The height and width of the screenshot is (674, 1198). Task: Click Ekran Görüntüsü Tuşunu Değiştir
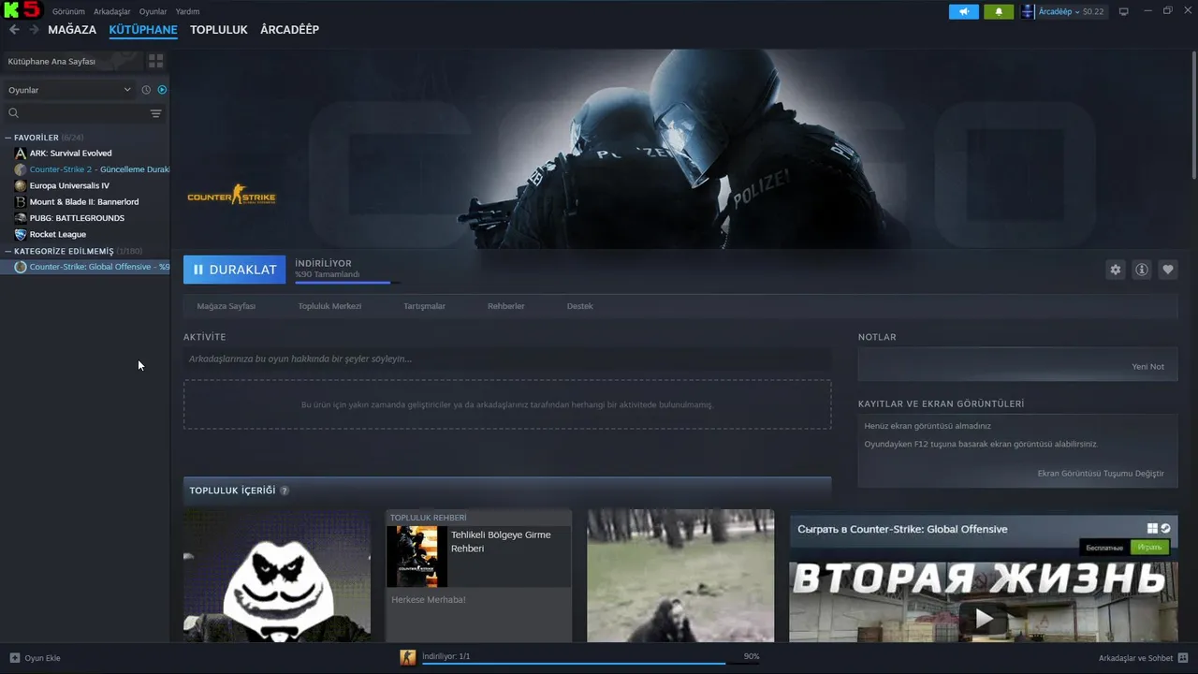pos(1101,474)
